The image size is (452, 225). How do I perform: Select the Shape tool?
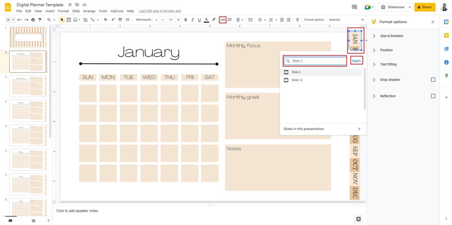(x=85, y=20)
